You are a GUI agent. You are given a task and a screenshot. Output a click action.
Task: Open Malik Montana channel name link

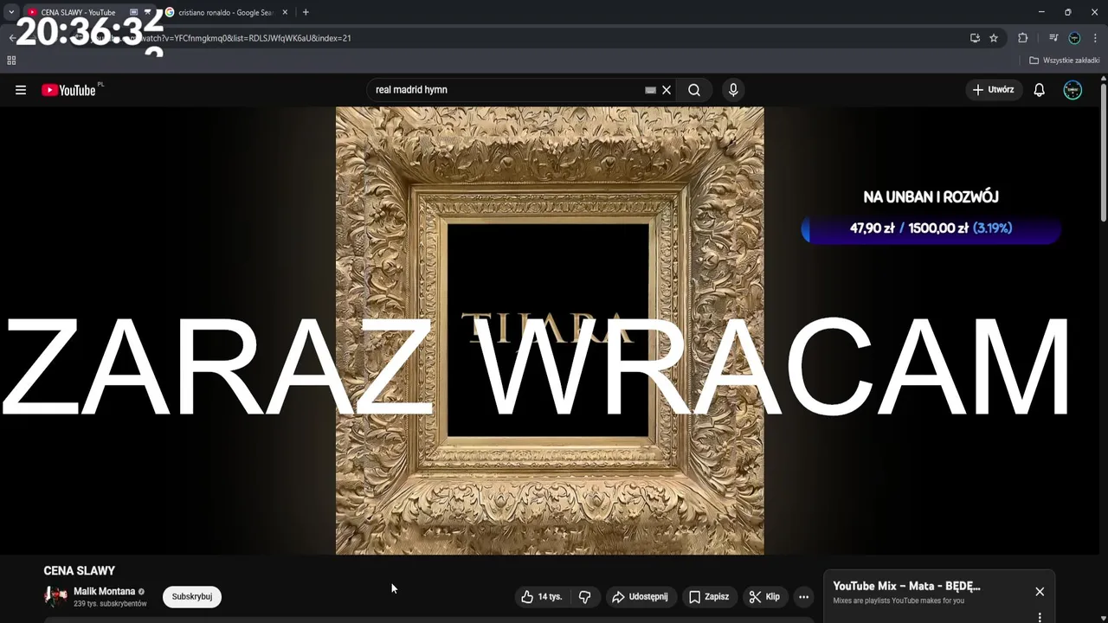[105, 592]
